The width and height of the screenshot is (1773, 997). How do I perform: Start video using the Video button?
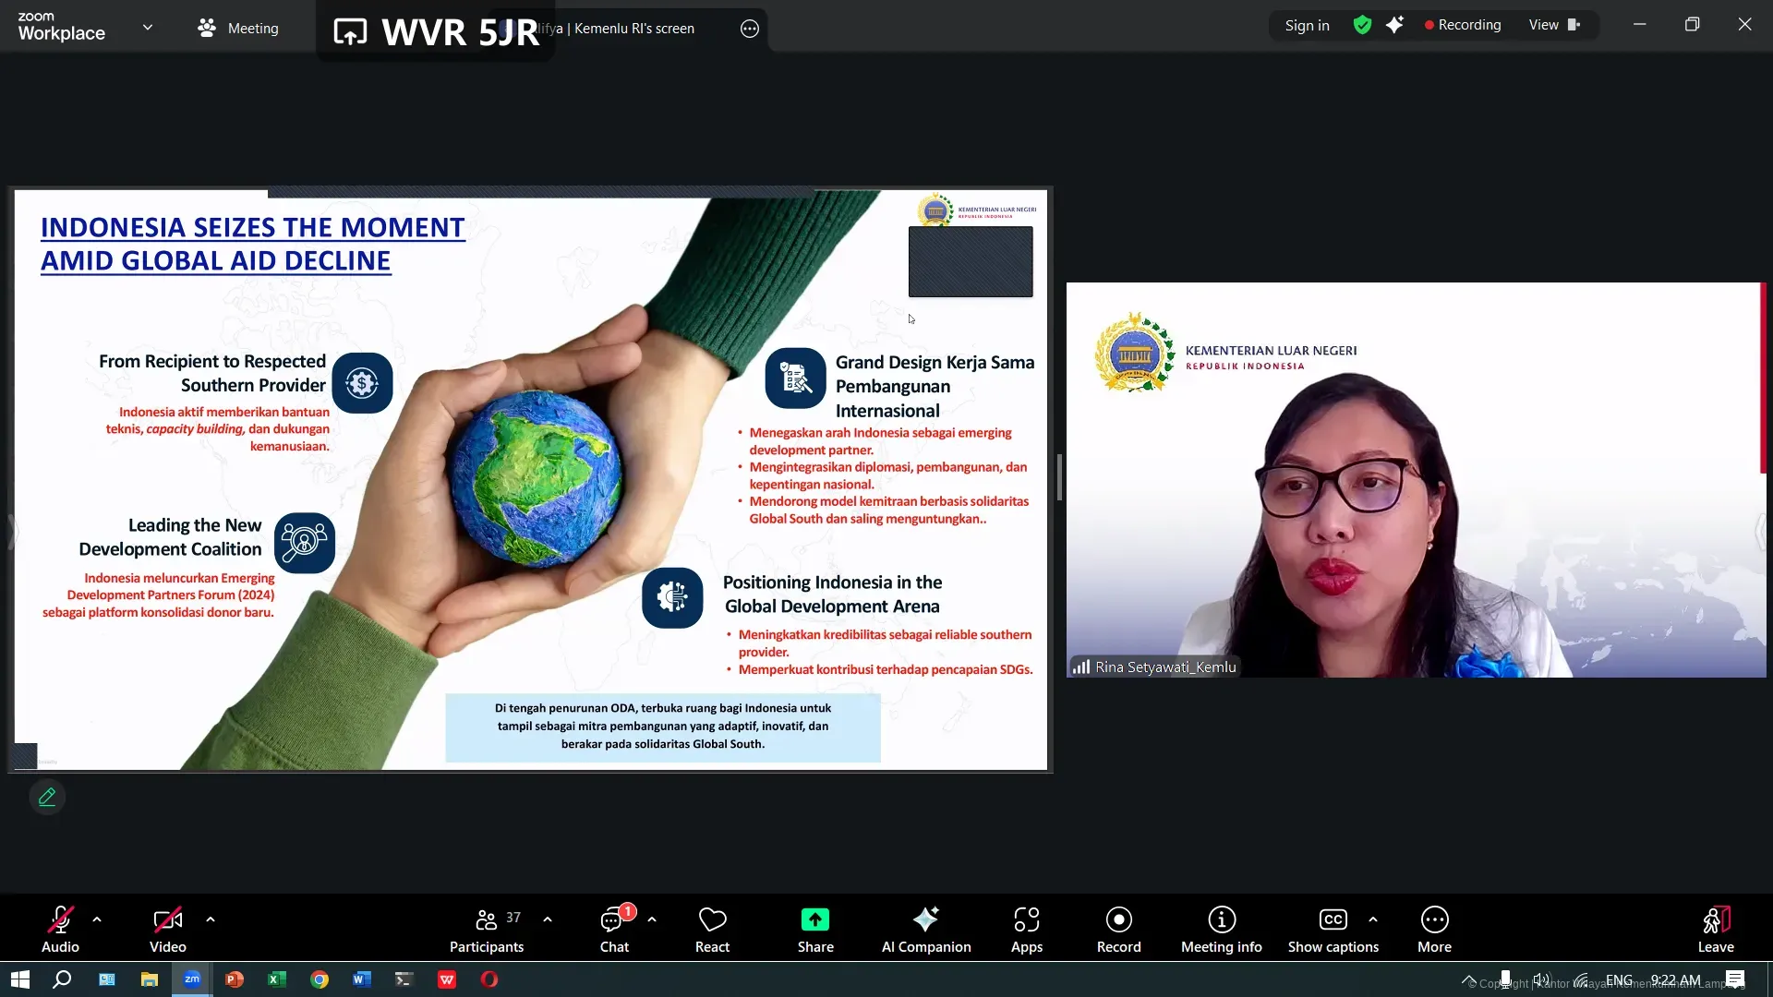coord(167,929)
